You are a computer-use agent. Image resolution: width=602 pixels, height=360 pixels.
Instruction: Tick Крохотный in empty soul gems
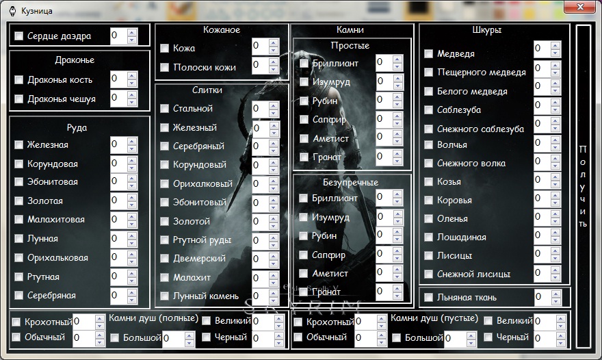[x=298, y=322]
